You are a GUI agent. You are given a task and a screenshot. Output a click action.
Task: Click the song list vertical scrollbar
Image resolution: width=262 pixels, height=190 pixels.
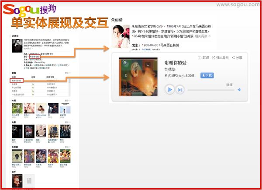coord(69,87)
